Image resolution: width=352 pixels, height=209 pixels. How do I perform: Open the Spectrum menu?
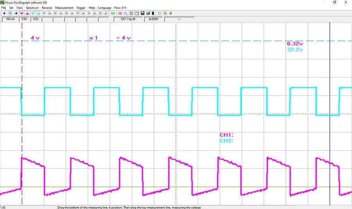[x=32, y=8]
